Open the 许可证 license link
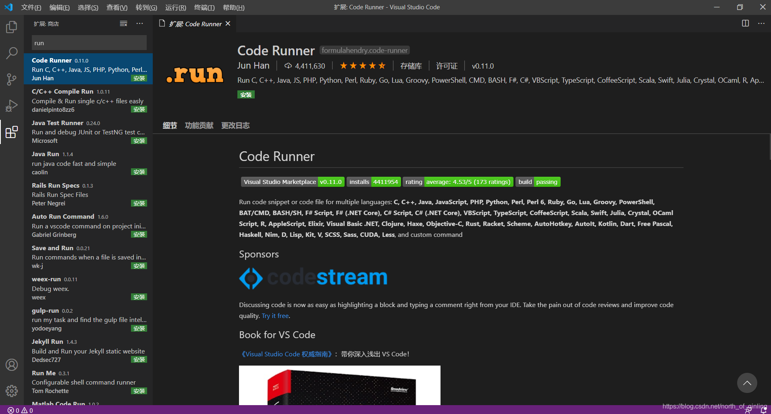771x414 pixels. [447, 66]
